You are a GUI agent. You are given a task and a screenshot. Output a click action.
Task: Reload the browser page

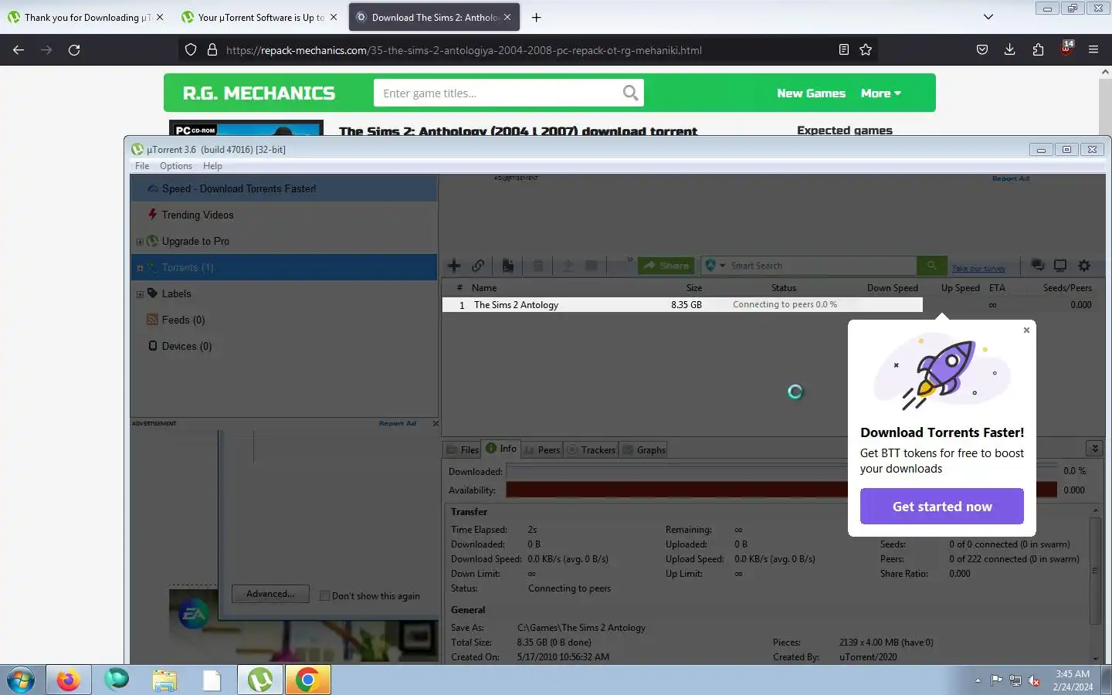click(74, 50)
